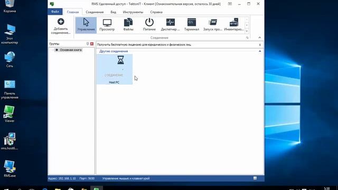This screenshot has height=190, width=338.
Task: Dismiss the free license banner
Action: point(260,45)
